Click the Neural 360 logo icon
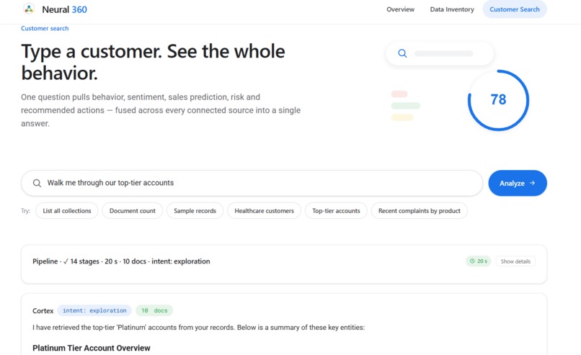581x355 pixels. tap(29, 9)
